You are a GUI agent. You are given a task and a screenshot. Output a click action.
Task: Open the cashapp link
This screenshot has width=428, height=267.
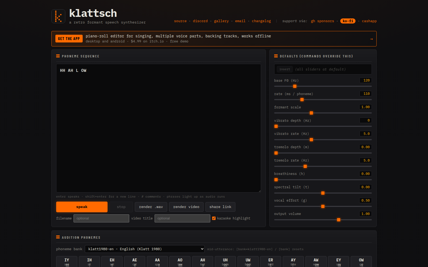pyautogui.click(x=369, y=21)
